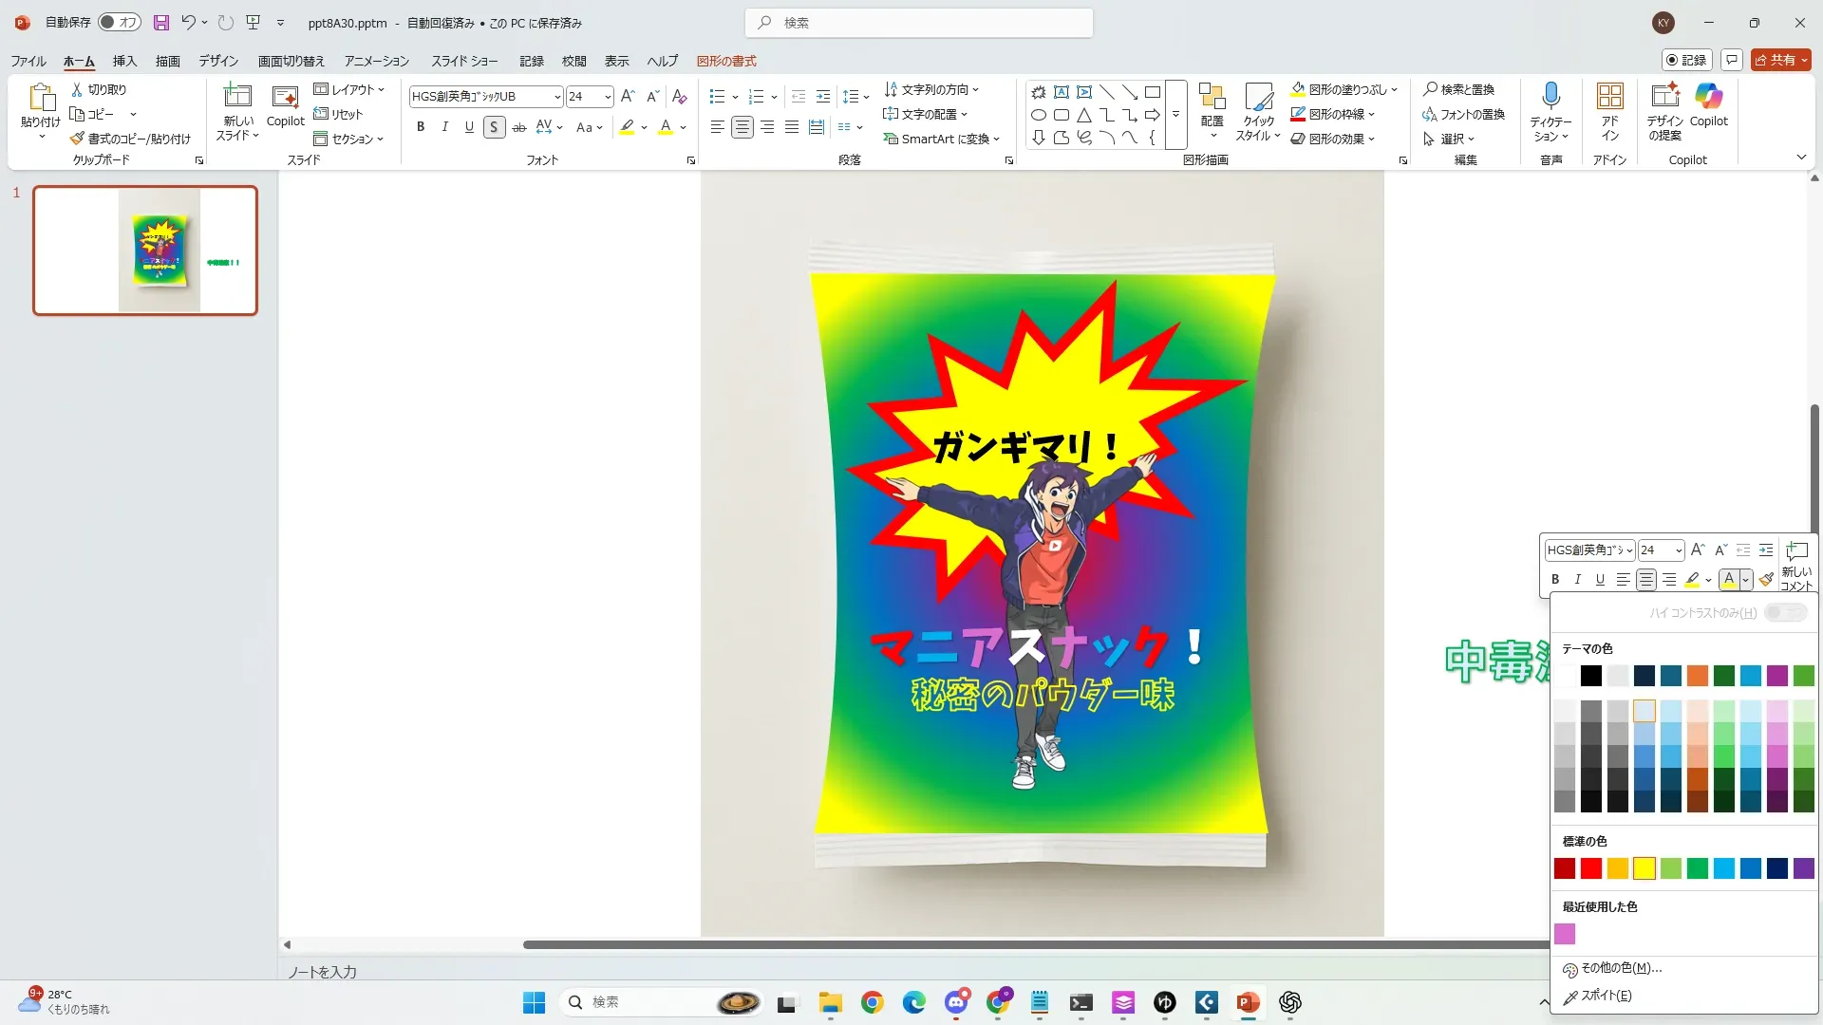Click the Clear All Formatting icon
Viewport: 1823px width, 1025px height.
click(x=679, y=96)
